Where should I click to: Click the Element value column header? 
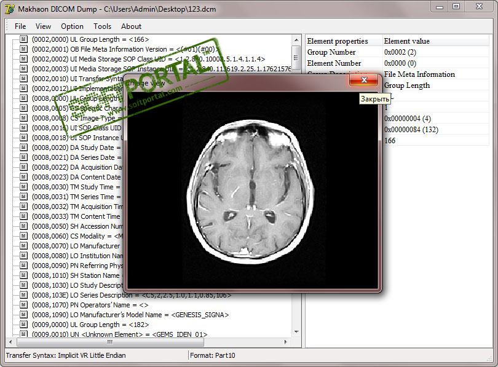435,41
